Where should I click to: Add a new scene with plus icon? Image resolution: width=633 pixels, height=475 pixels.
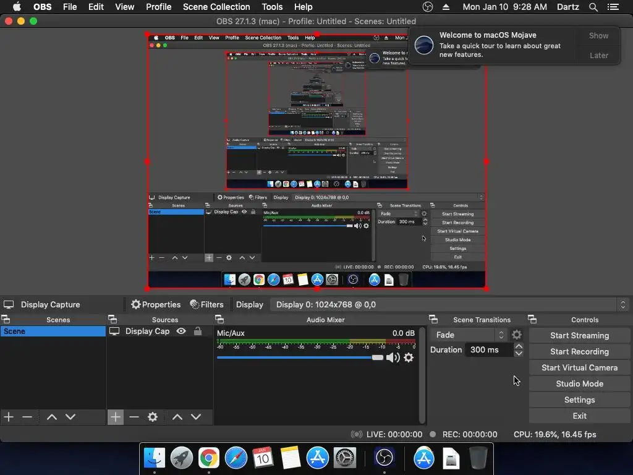click(9, 417)
